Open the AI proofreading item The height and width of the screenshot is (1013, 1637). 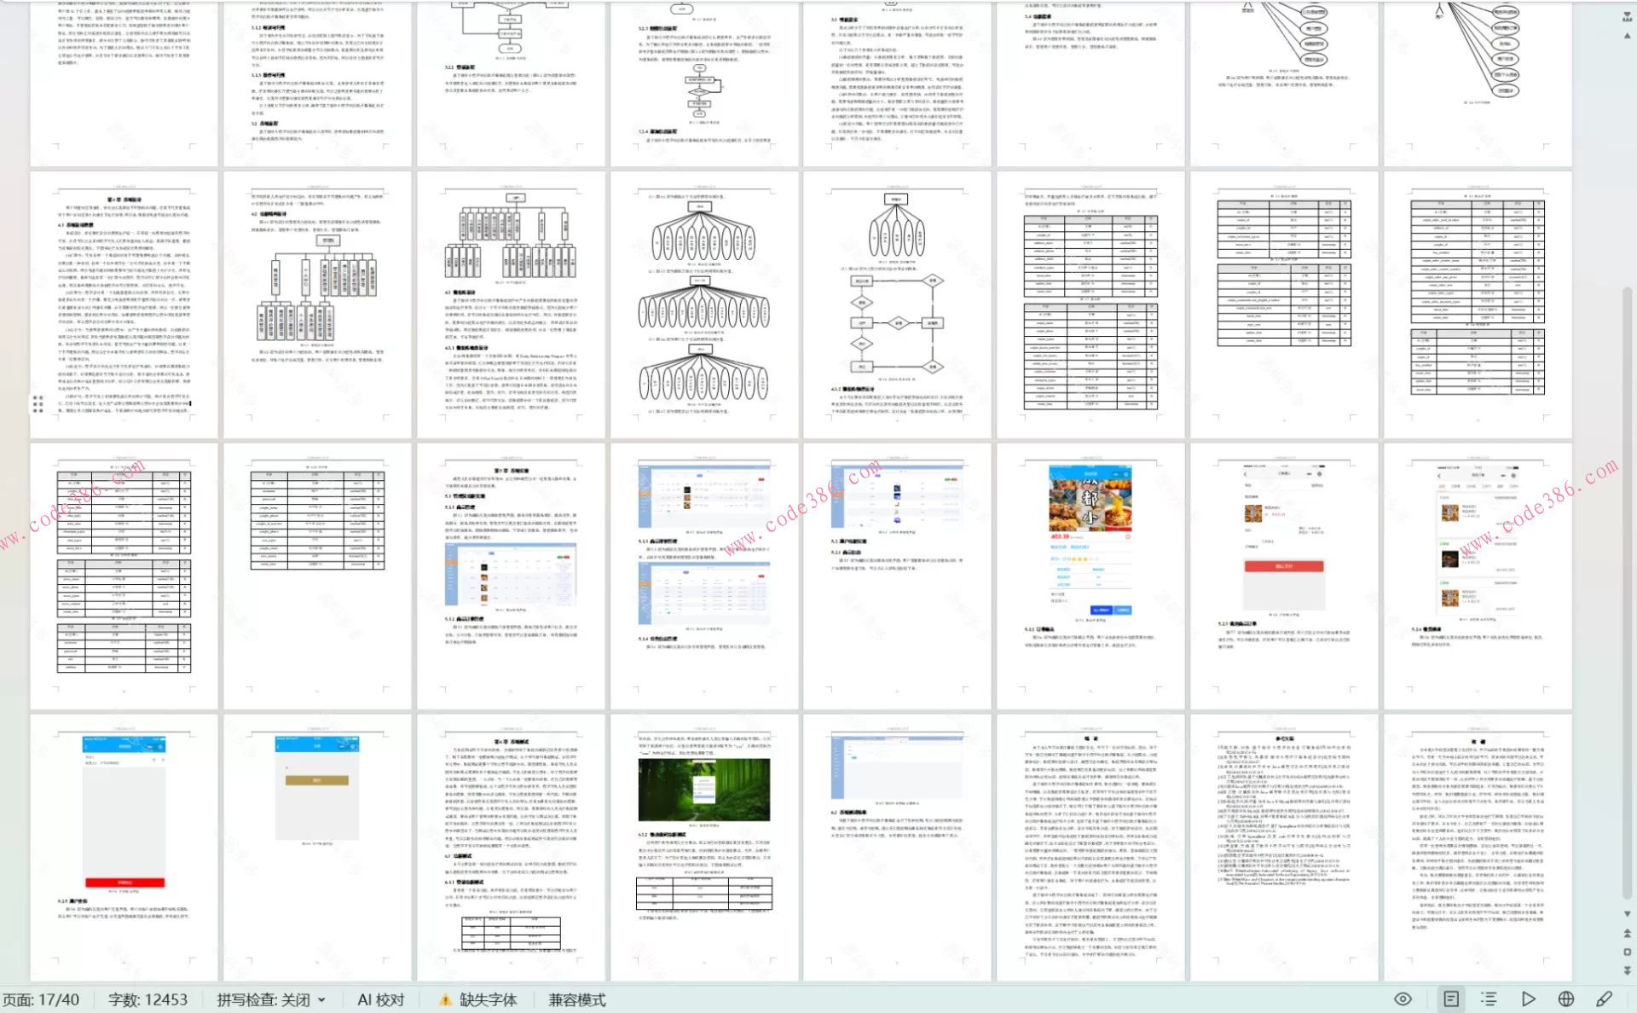tap(380, 999)
